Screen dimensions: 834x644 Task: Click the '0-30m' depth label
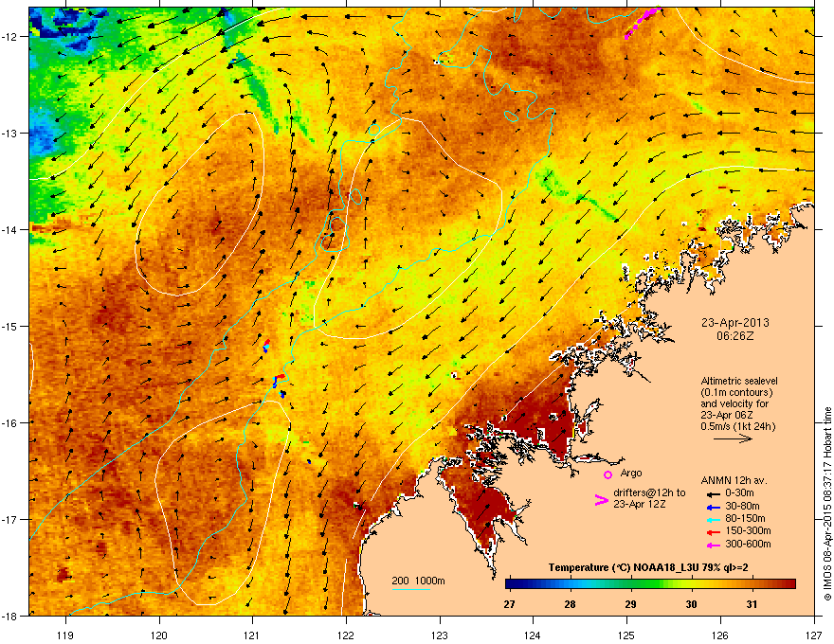point(739,493)
